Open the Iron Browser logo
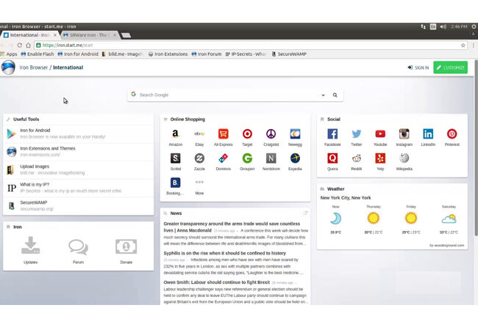The width and height of the screenshot is (478, 330). [x=8, y=67]
